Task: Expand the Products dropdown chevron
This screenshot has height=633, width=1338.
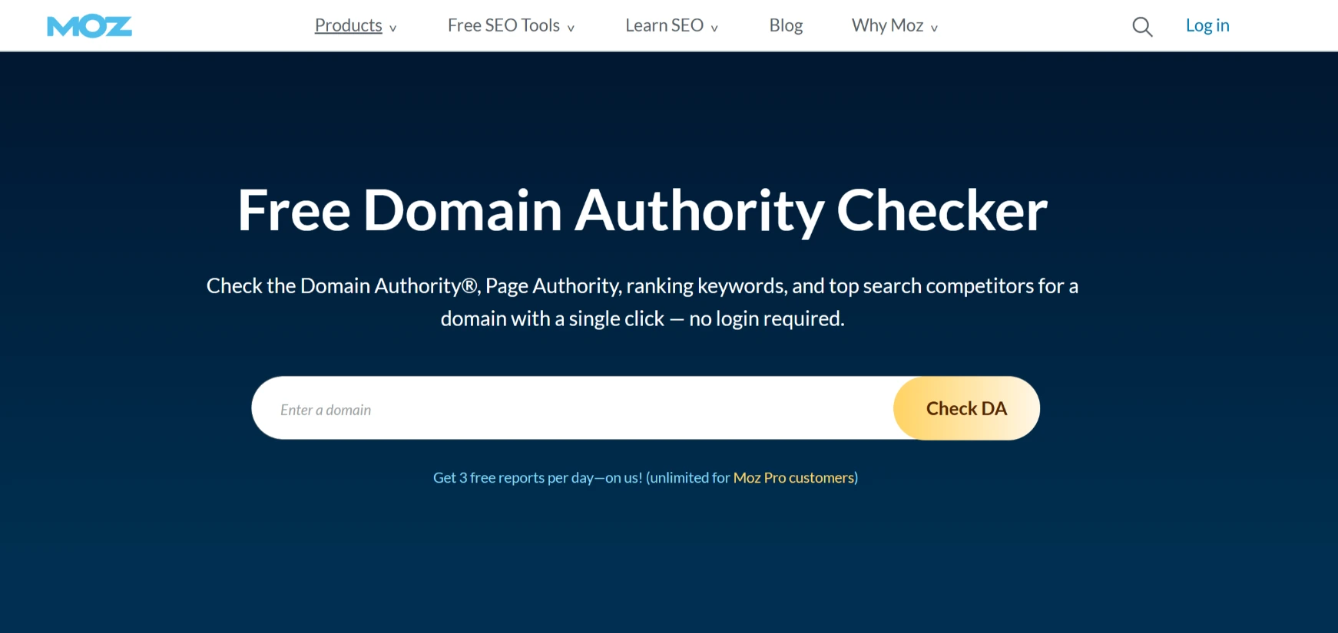Action: pos(392,28)
